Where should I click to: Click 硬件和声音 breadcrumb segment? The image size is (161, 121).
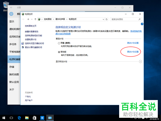pyautogui.click(x=60, y=19)
